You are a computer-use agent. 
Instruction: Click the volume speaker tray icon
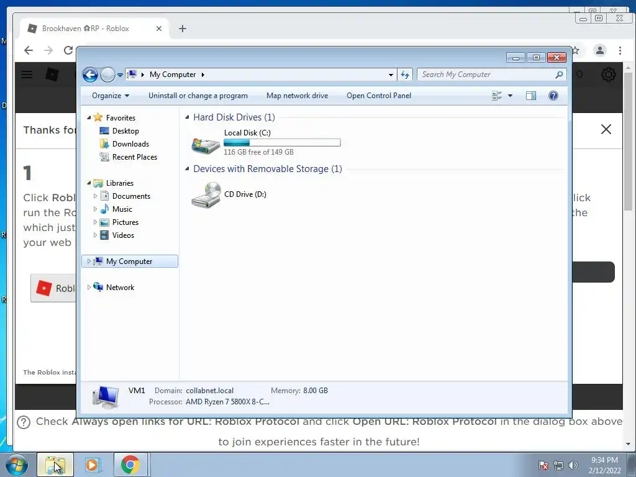point(573,465)
